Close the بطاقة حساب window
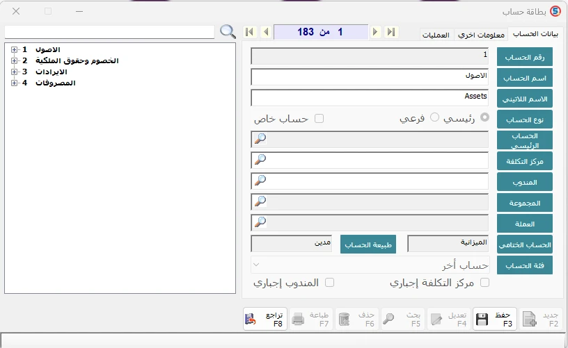 (16, 11)
